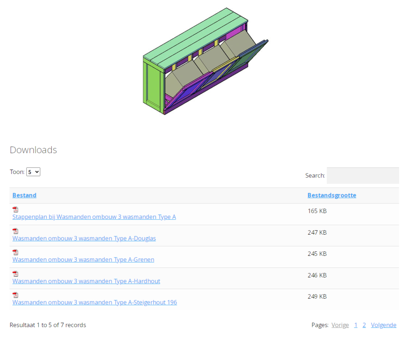Jump to page 2 of results
The width and height of the screenshot is (410, 341).
(364, 325)
